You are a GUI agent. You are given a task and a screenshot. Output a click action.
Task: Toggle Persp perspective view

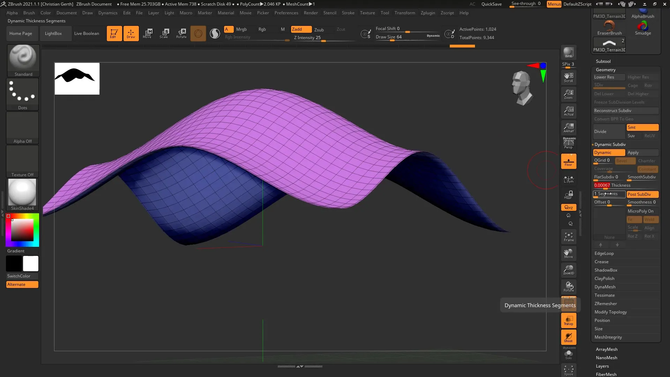point(569,143)
